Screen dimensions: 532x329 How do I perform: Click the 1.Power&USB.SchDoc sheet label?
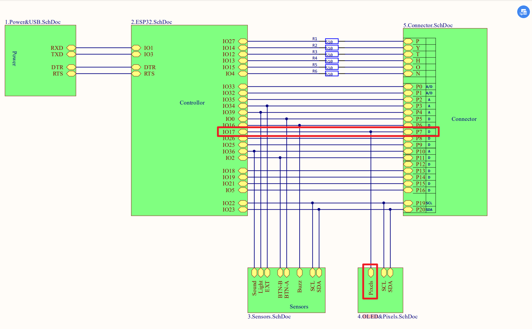33,22
